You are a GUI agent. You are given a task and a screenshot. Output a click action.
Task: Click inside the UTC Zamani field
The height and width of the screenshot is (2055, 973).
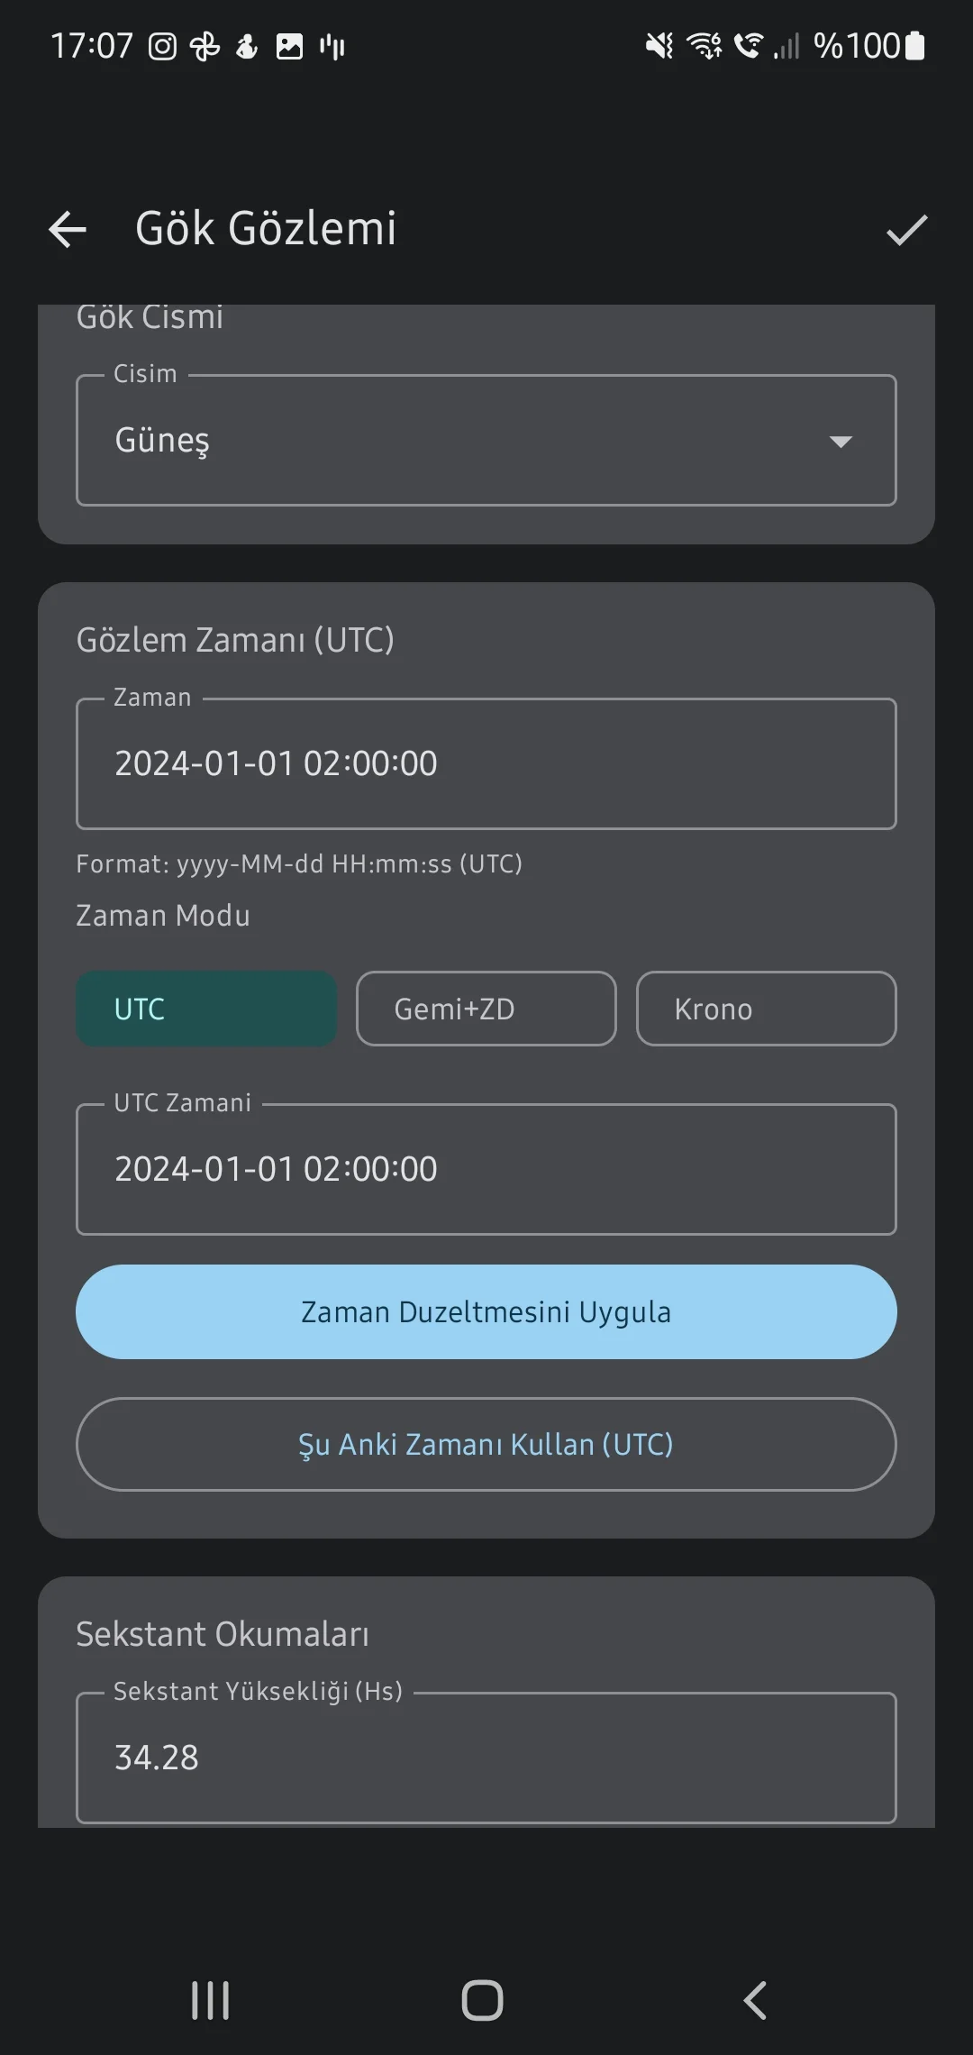tap(486, 1168)
